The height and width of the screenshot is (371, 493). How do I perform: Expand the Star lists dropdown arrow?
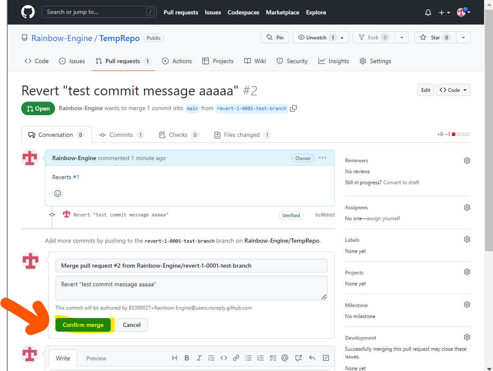[463, 37]
